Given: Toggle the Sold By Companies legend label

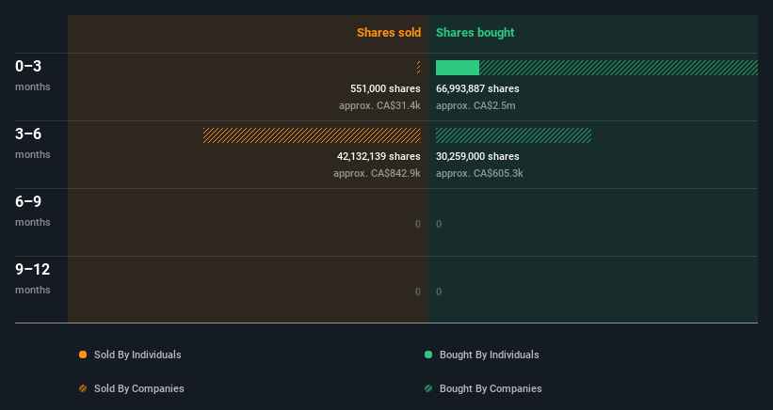Looking at the screenshot, I should (x=139, y=388).
